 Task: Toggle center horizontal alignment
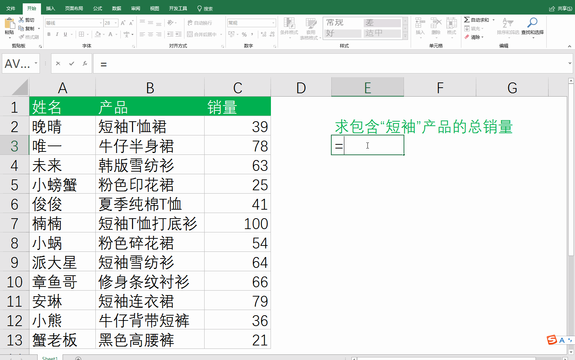pyautogui.click(x=151, y=34)
